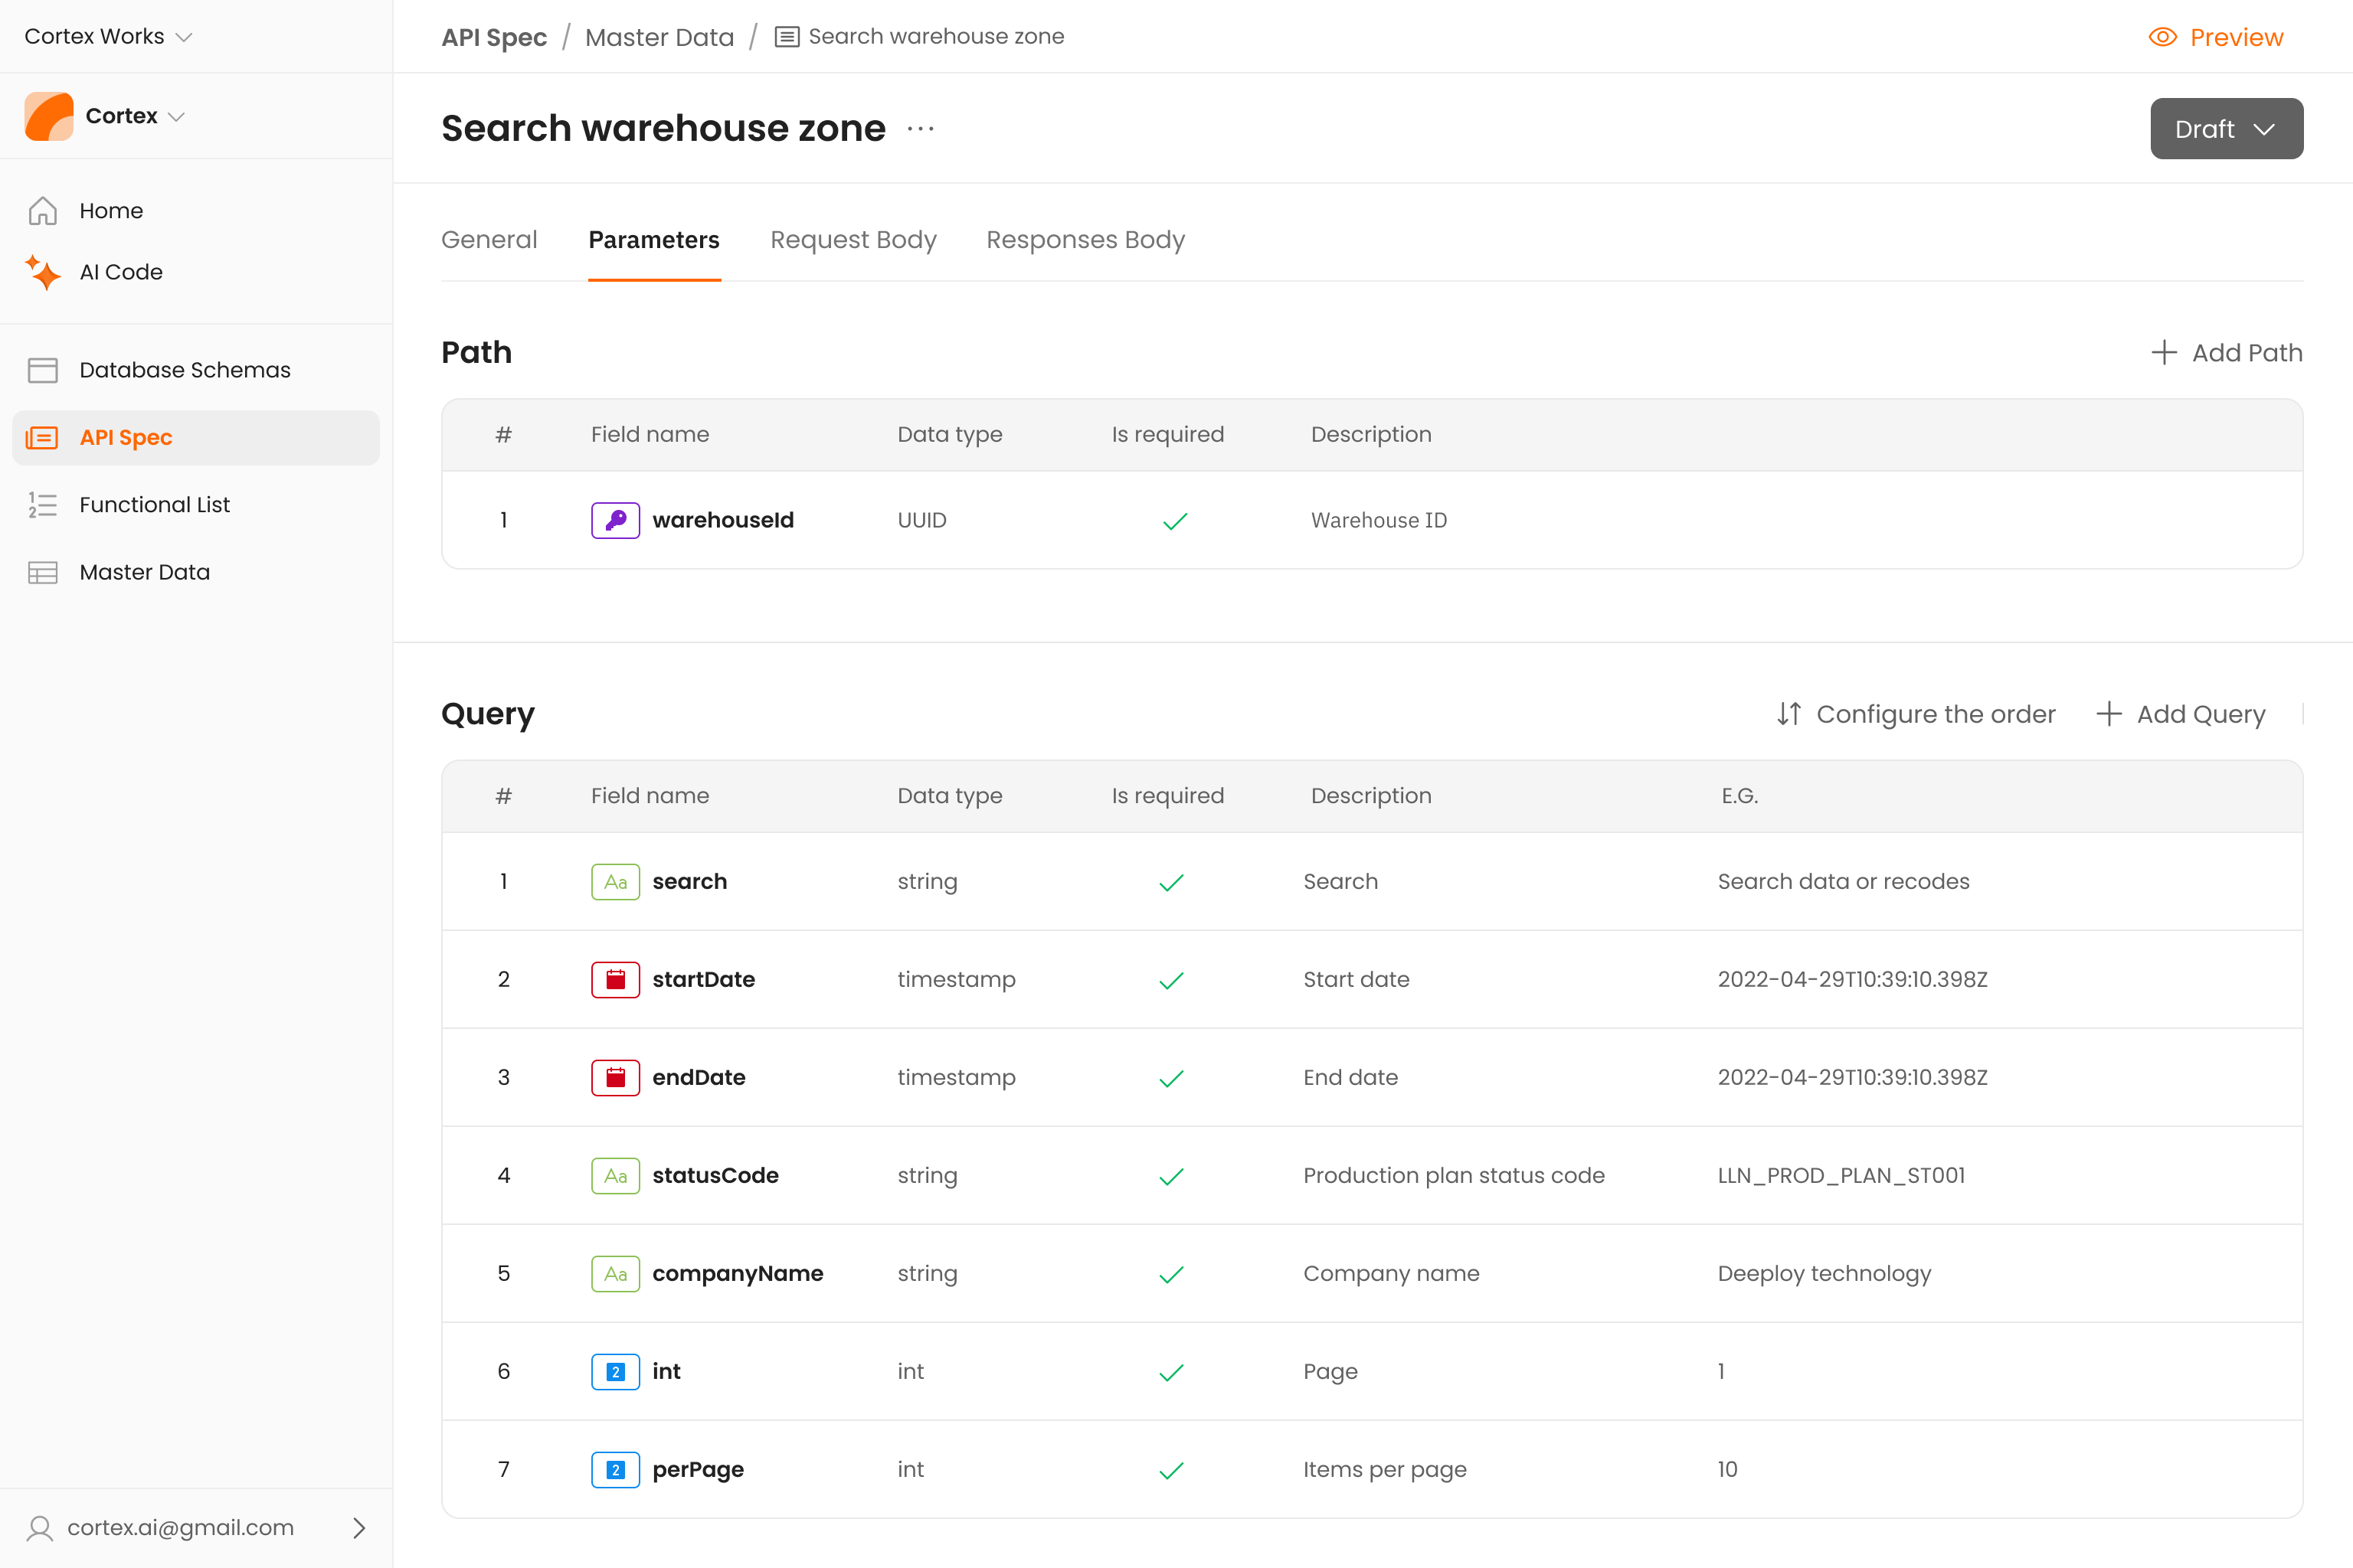Click the key icon beside warehouseId

tap(615, 520)
